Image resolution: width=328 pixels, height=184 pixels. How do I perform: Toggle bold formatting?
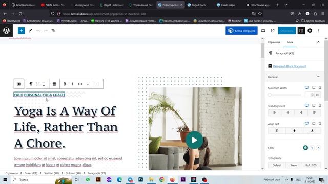(x=65, y=84)
